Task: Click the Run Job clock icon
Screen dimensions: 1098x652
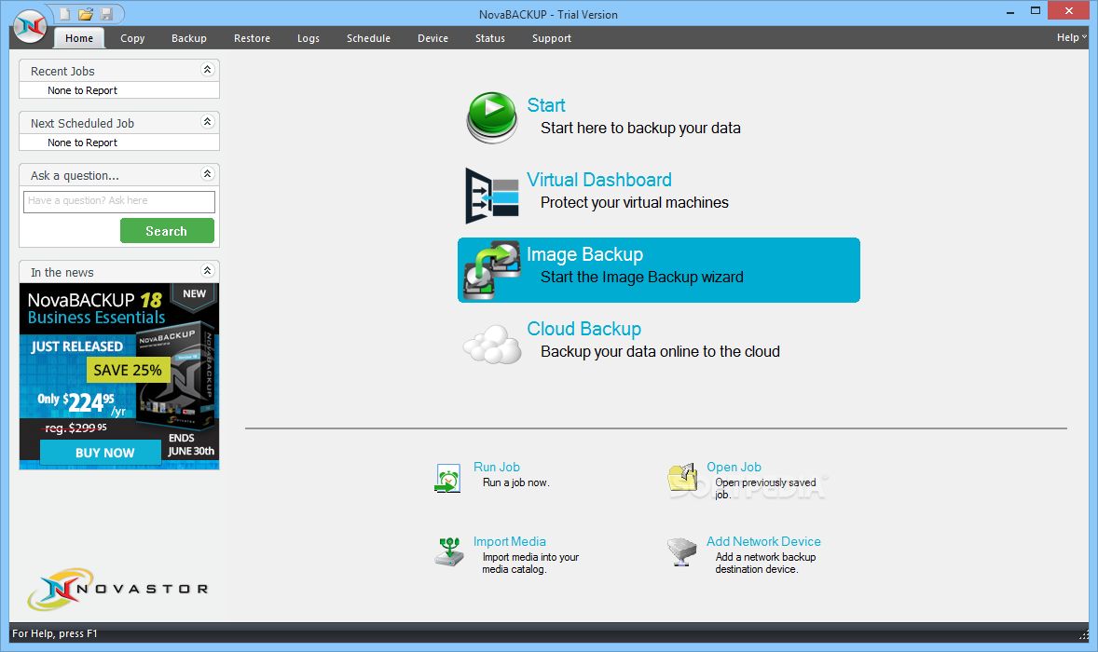Action: click(447, 479)
